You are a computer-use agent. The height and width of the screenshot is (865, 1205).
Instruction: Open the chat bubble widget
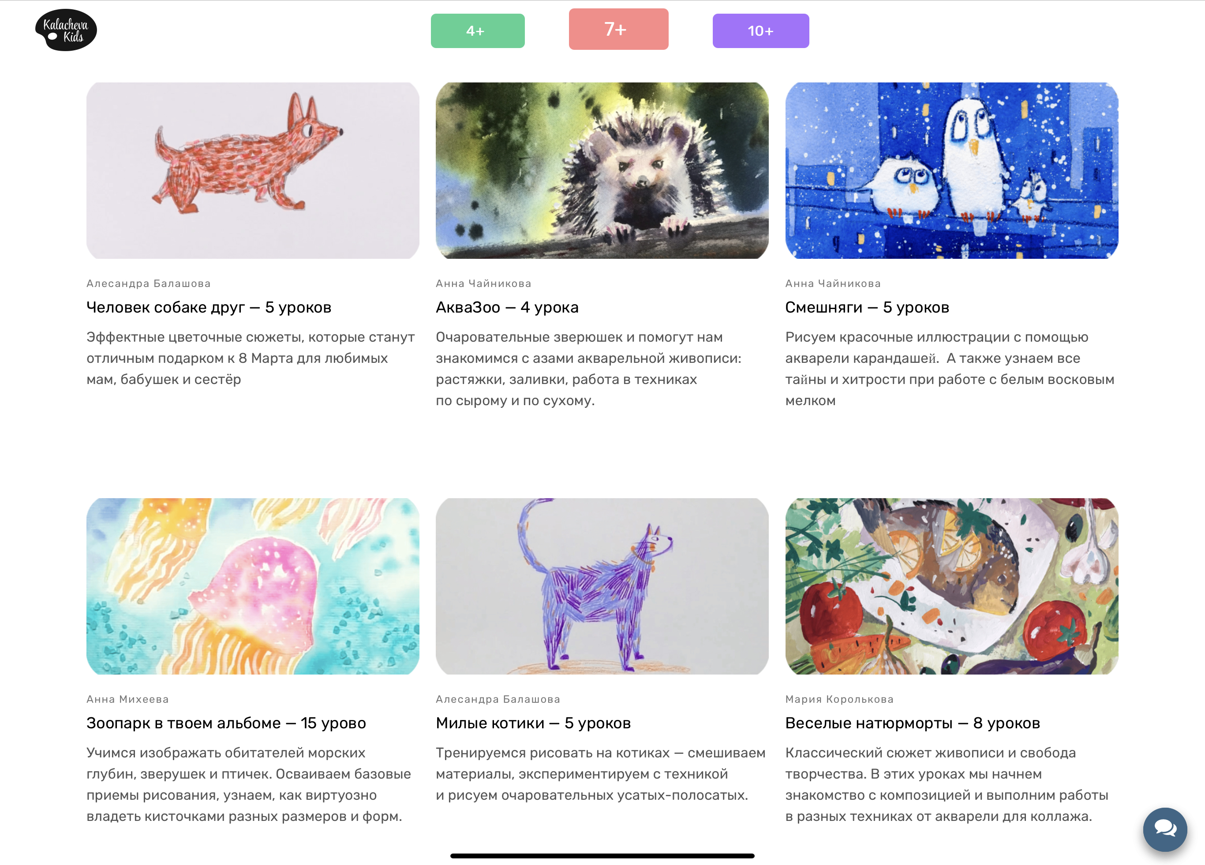pos(1164,828)
